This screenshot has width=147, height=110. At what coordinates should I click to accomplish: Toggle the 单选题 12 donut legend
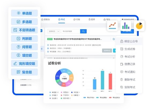pyautogui.click(x=54, y=92)
